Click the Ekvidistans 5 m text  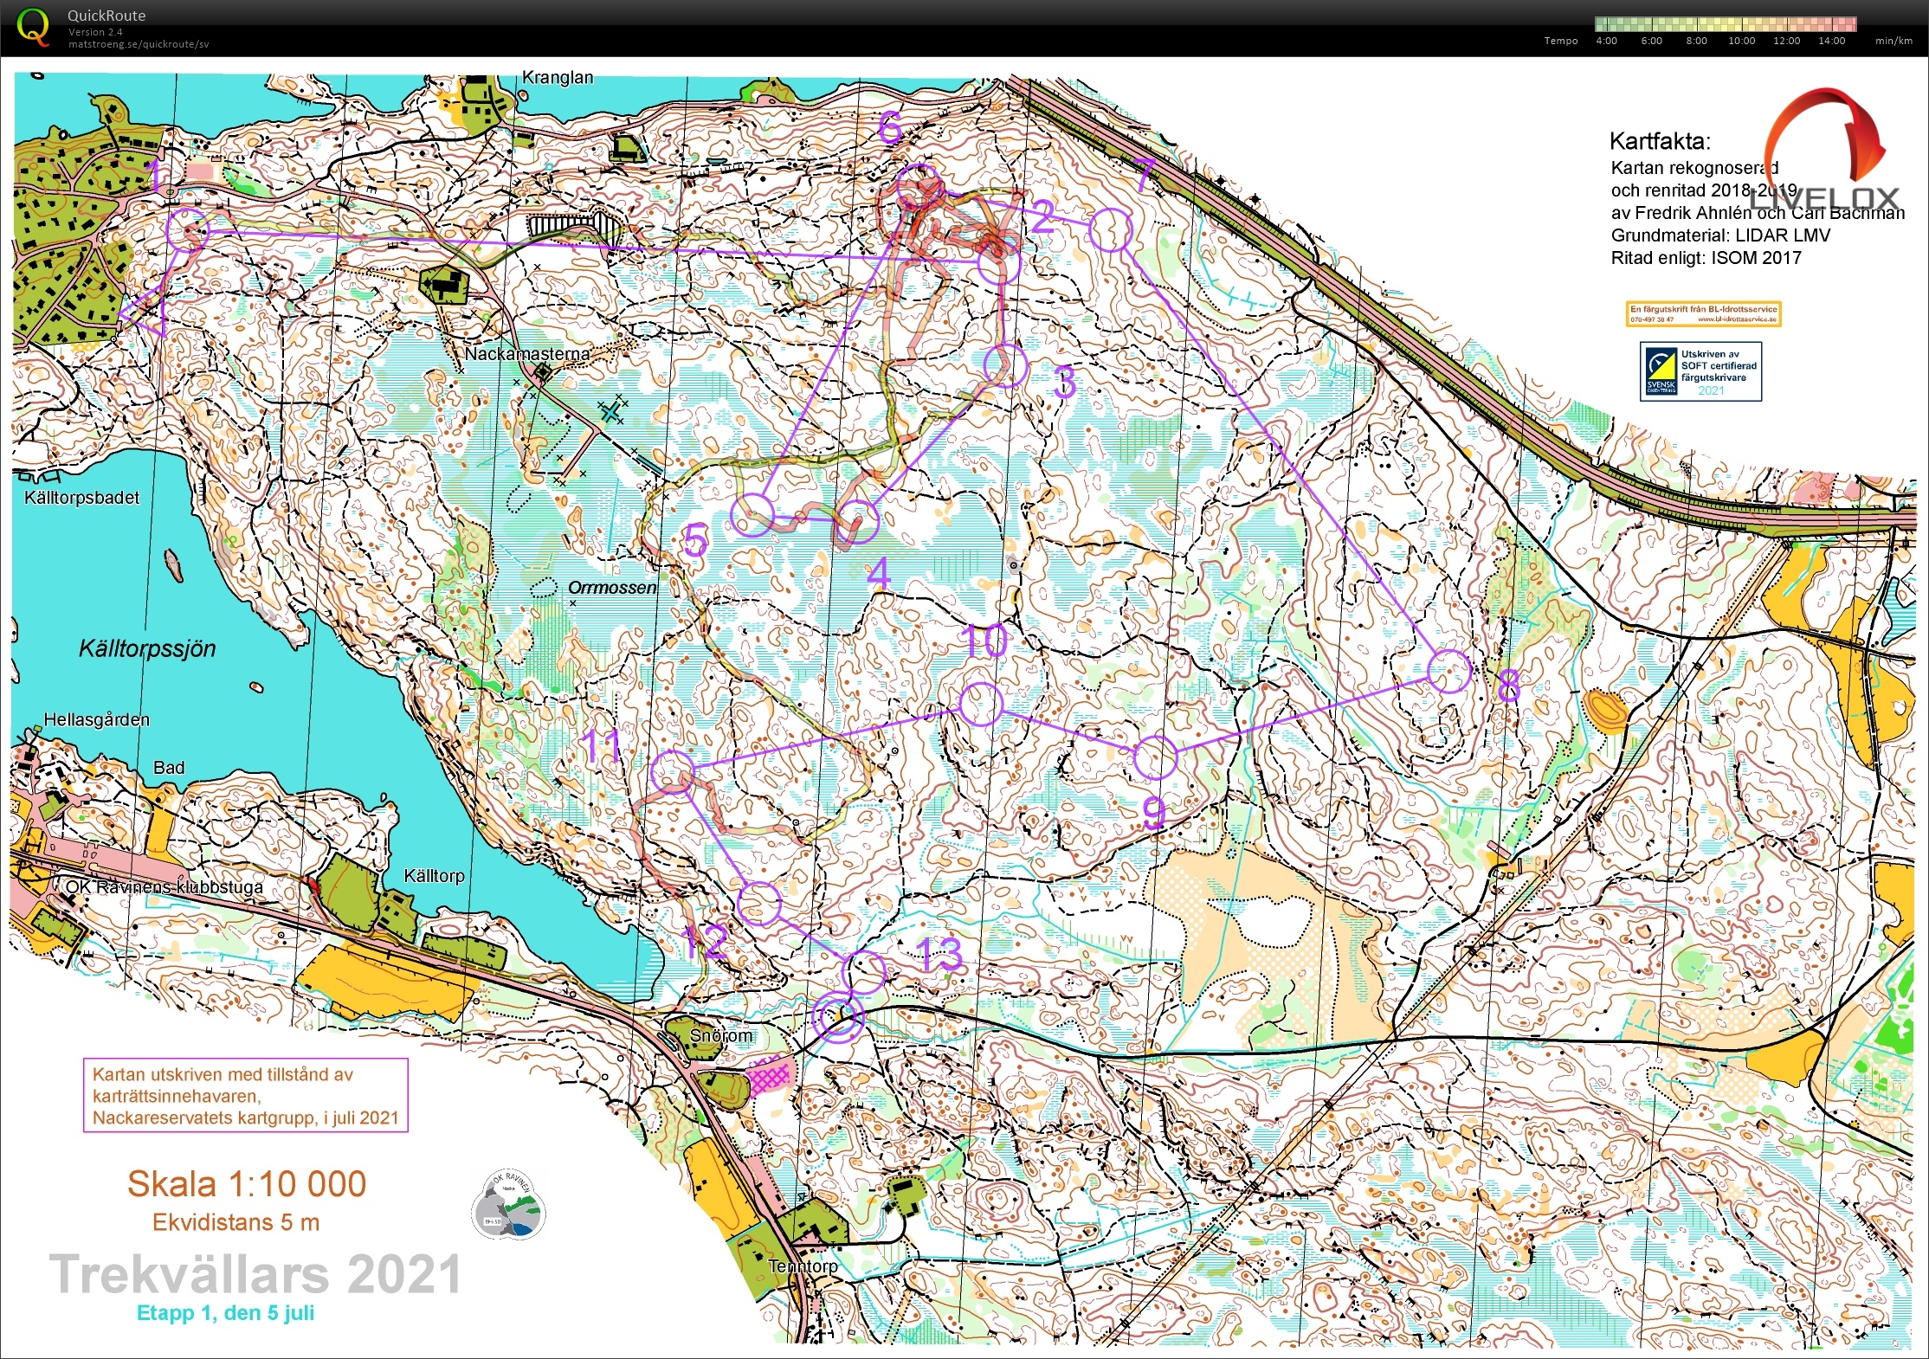[x=236, y=1222]
